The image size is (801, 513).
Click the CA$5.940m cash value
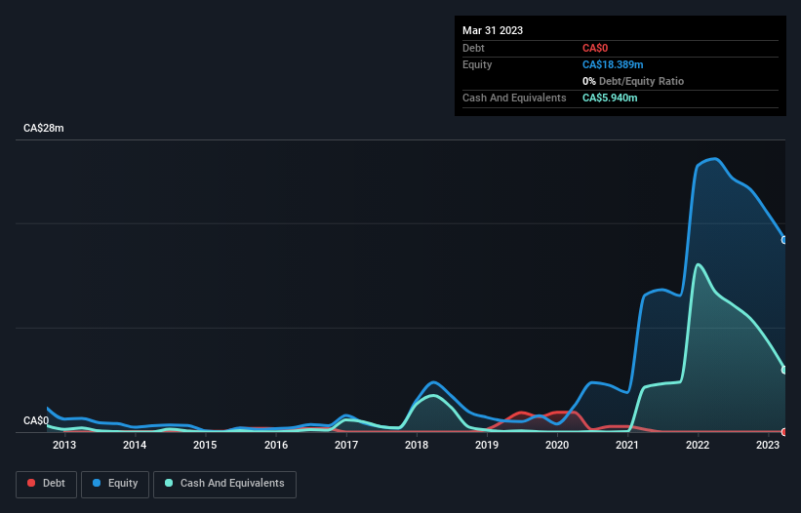(x=610, y=98)
